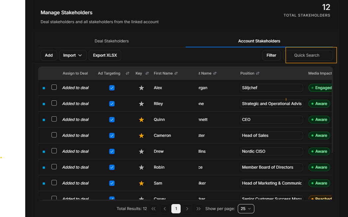
Task: Click the Media Impact column header
Action: 320,73
